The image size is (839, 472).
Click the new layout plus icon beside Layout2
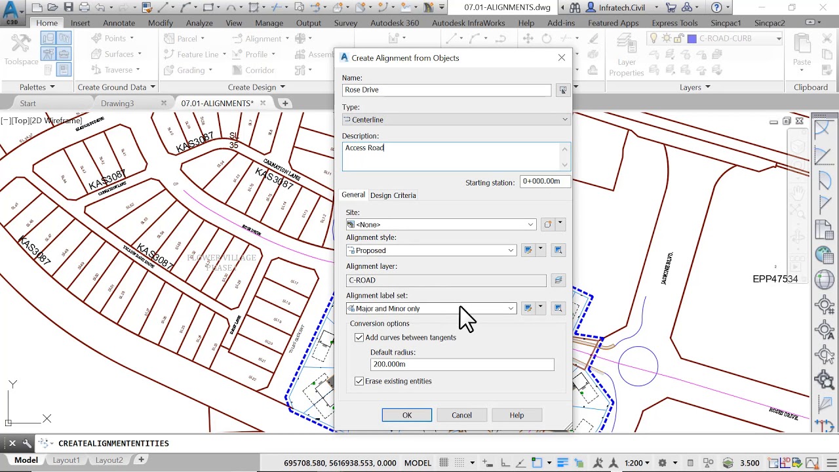click(x=141, y=460)
